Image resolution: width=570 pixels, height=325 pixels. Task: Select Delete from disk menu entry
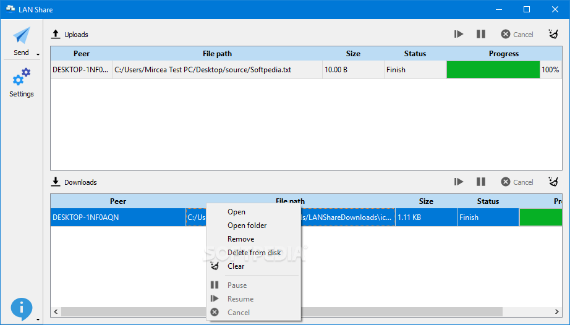[x=253, y=253]
